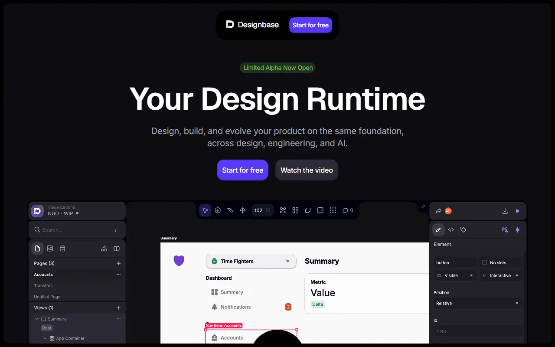The height and width of the screenshot is (347, 555).
Task: Click the No slots option
Action: tap(501, 263)
